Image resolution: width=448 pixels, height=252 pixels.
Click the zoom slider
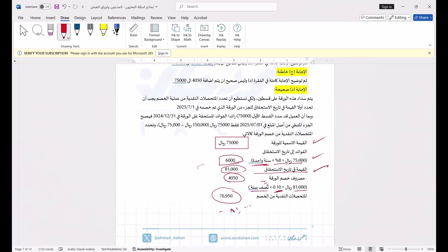(406, 249)
